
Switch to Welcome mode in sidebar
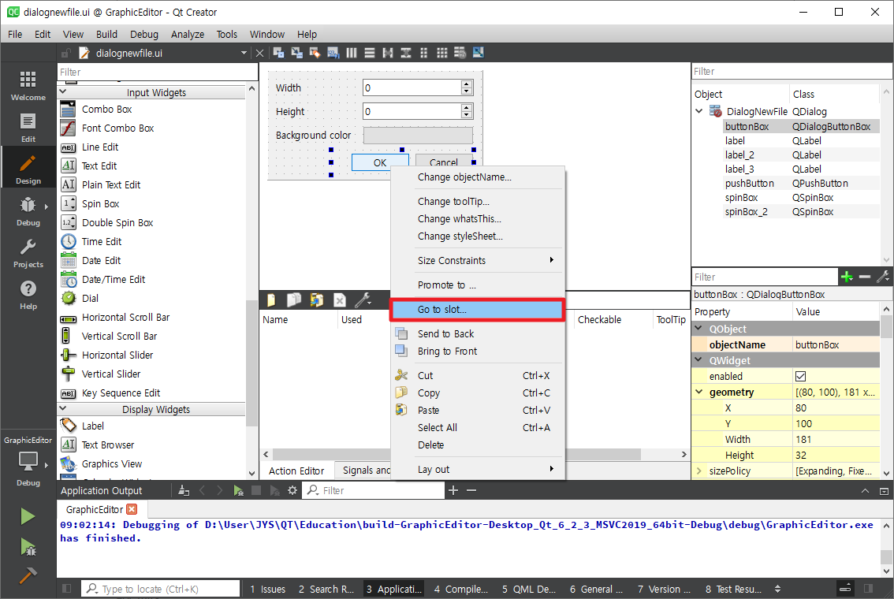tap(28, 86)
